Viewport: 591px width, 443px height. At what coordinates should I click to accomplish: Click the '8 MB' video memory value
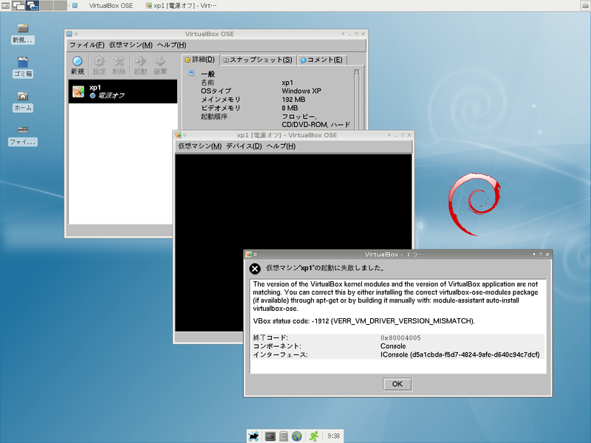click(290, 108)
